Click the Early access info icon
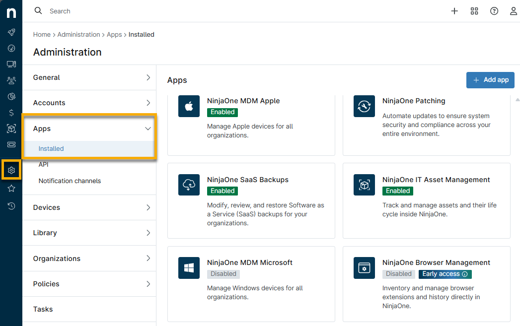 point(465,274)
